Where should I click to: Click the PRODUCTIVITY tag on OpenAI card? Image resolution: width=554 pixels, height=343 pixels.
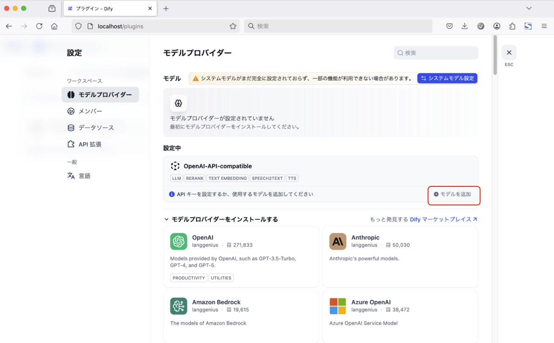click(189, 278)
